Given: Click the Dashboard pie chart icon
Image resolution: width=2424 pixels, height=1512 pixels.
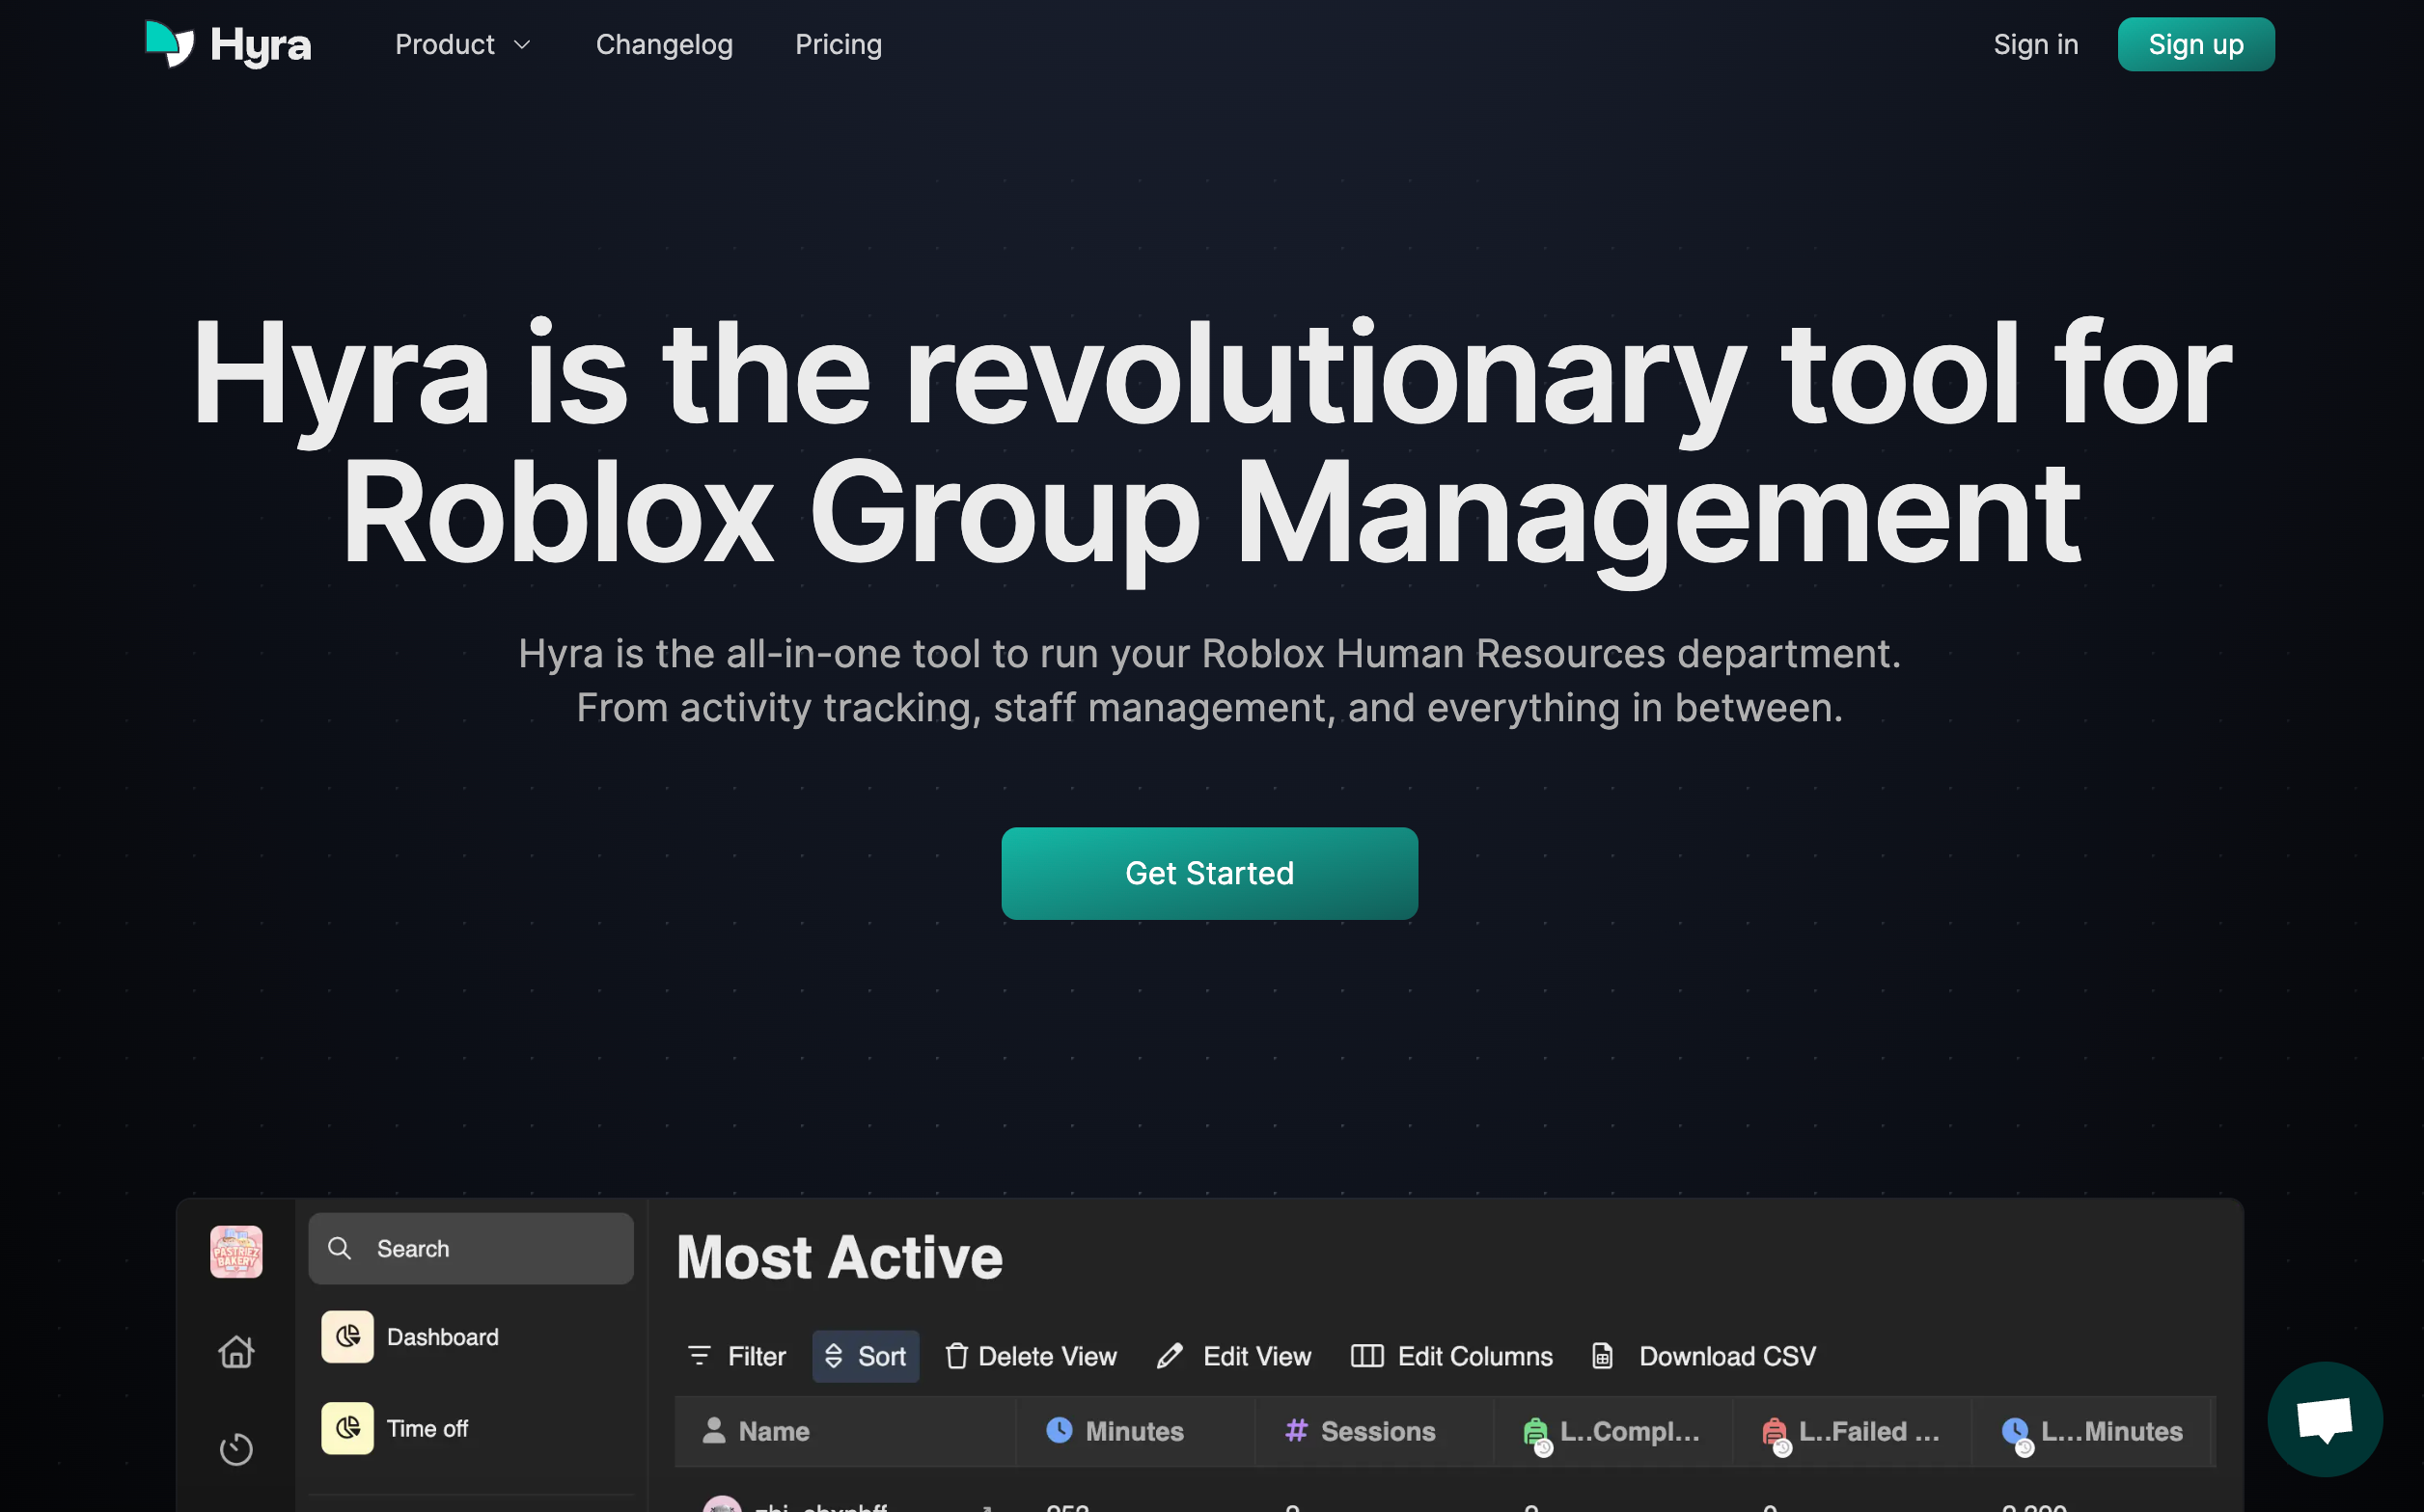Looking at the screenshot, I should pyautogui.click(x=347, y=1337).
